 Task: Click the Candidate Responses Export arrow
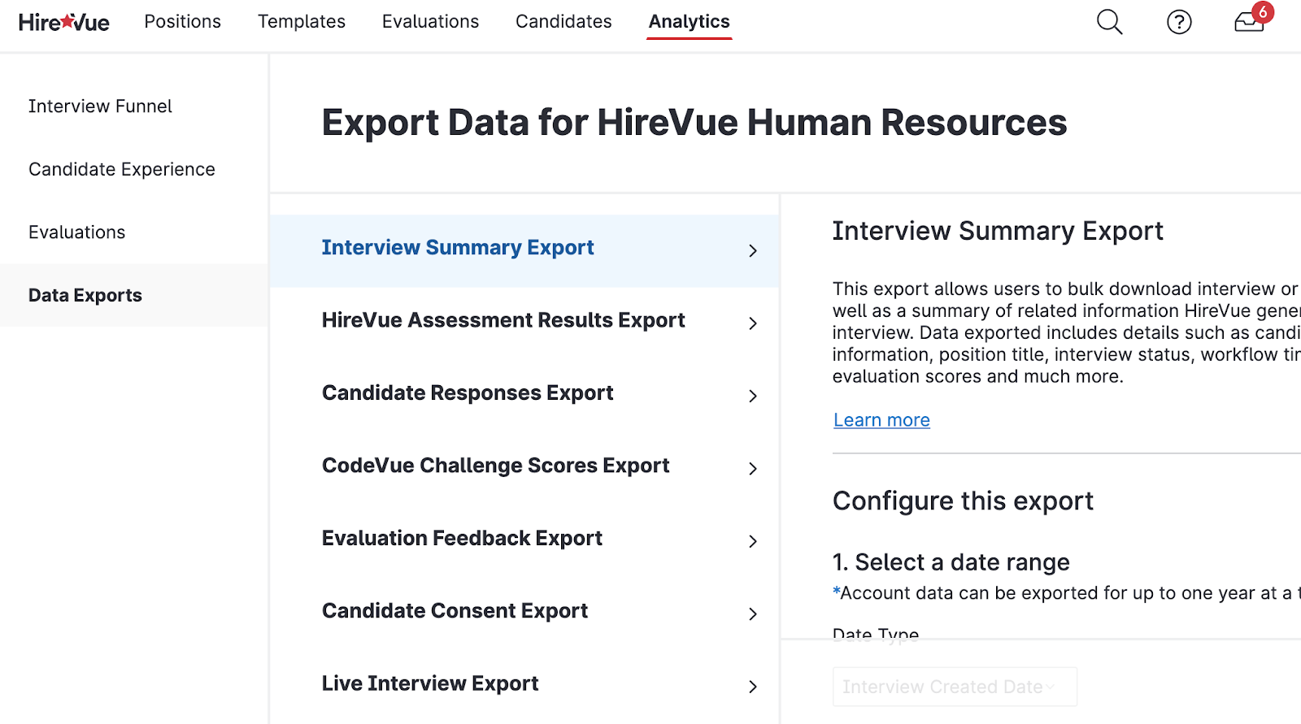tap(752, 396)
